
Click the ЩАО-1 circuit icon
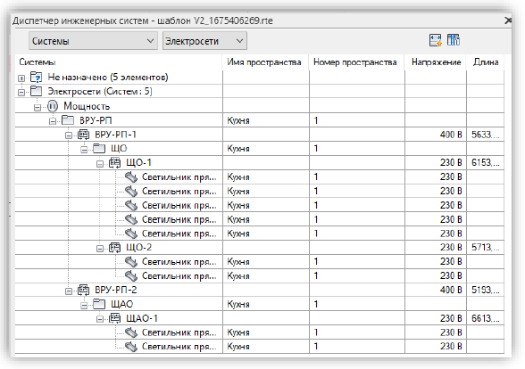click(x=115, y=318)
